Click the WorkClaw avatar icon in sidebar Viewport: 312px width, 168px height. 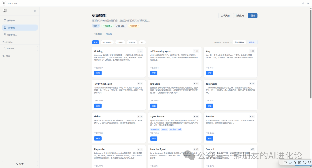click(5, 11)
